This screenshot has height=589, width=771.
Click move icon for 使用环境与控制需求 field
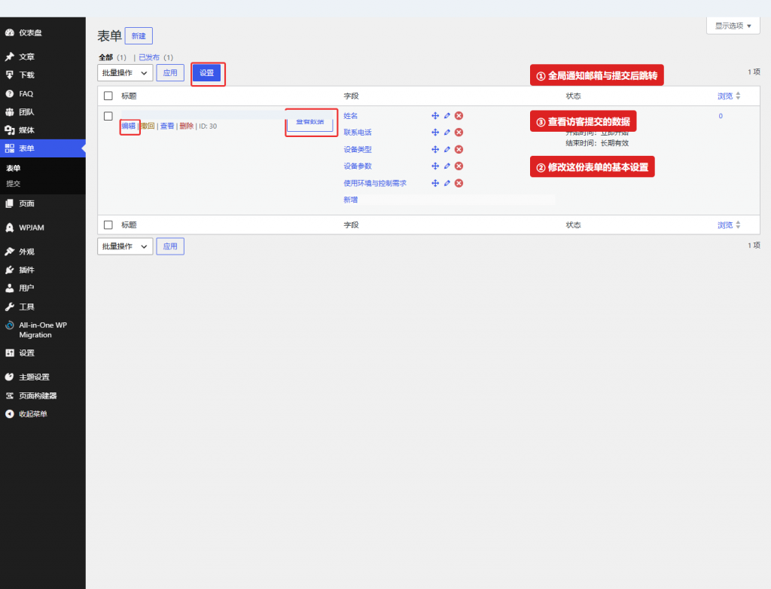click(435, 183)
